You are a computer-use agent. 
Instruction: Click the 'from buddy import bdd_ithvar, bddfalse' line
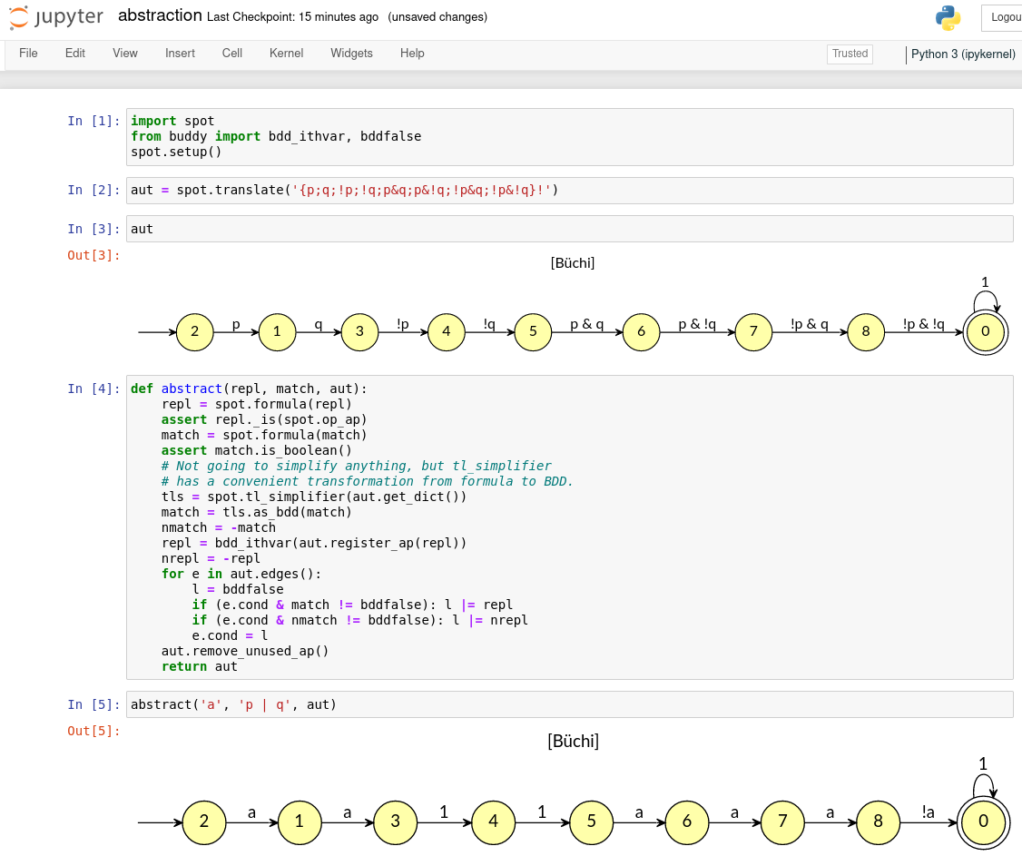(x=276, y=136)
